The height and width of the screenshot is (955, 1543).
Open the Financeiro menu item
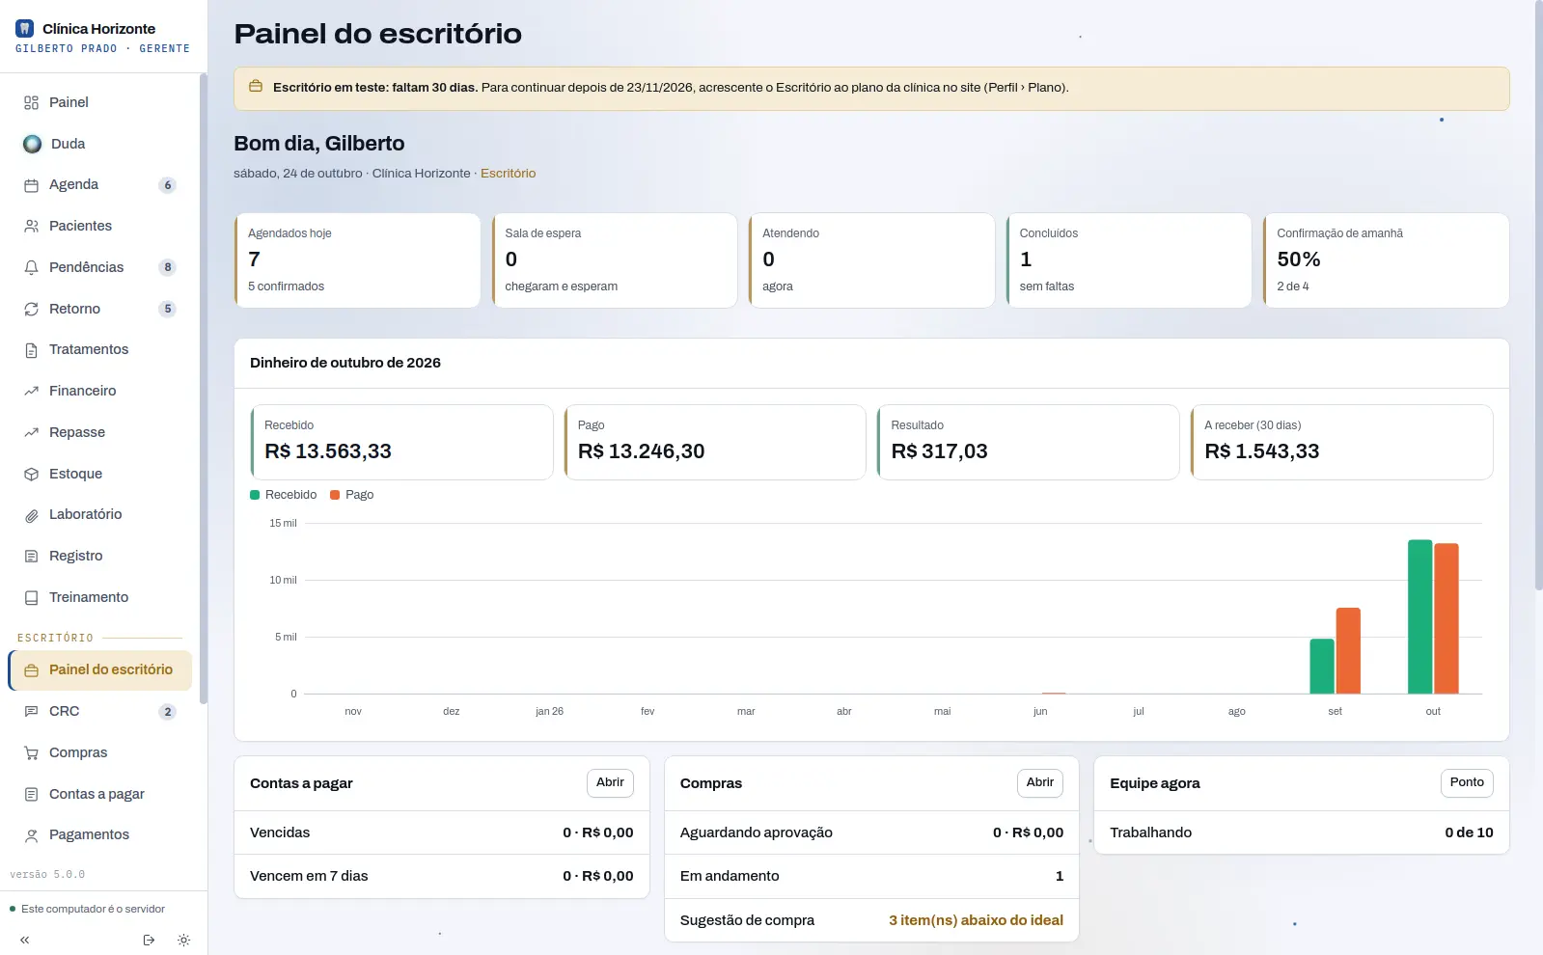pyautogui.click(x=100, y=391)
